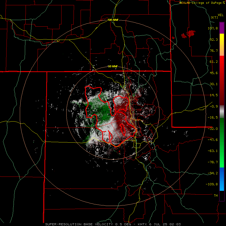
Task: Click the TH label on legend
Action: tap(216, 196)
